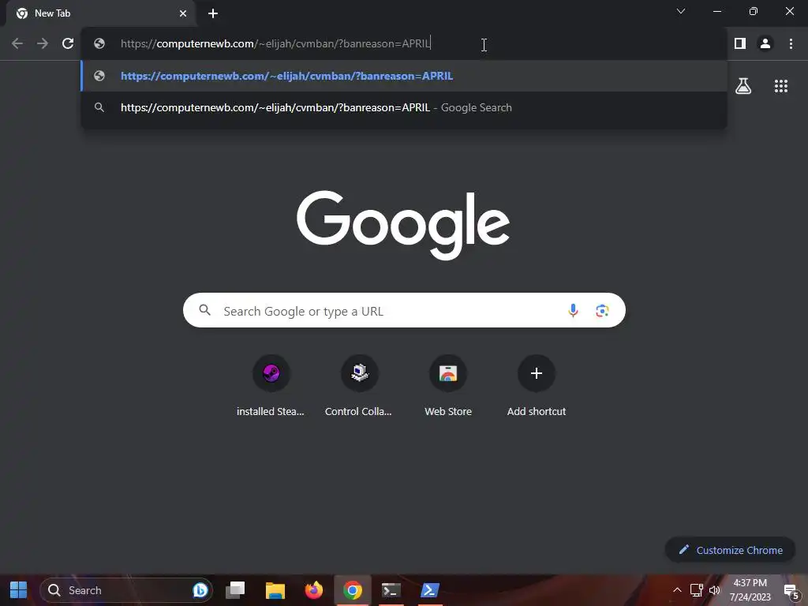This screenshot has height=606, width=808.
Task: Select the blue computernewb.com URL suggestion
Action: (x=404, y=76)
